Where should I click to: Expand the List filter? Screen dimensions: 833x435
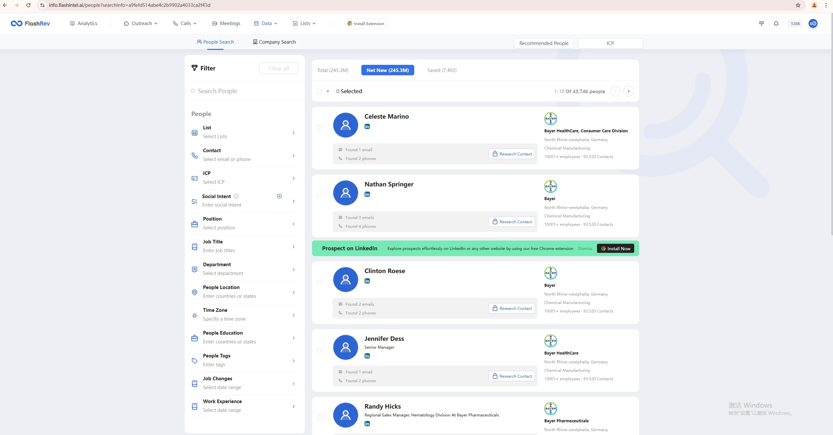pyautogui.click(x=244, y=133)
